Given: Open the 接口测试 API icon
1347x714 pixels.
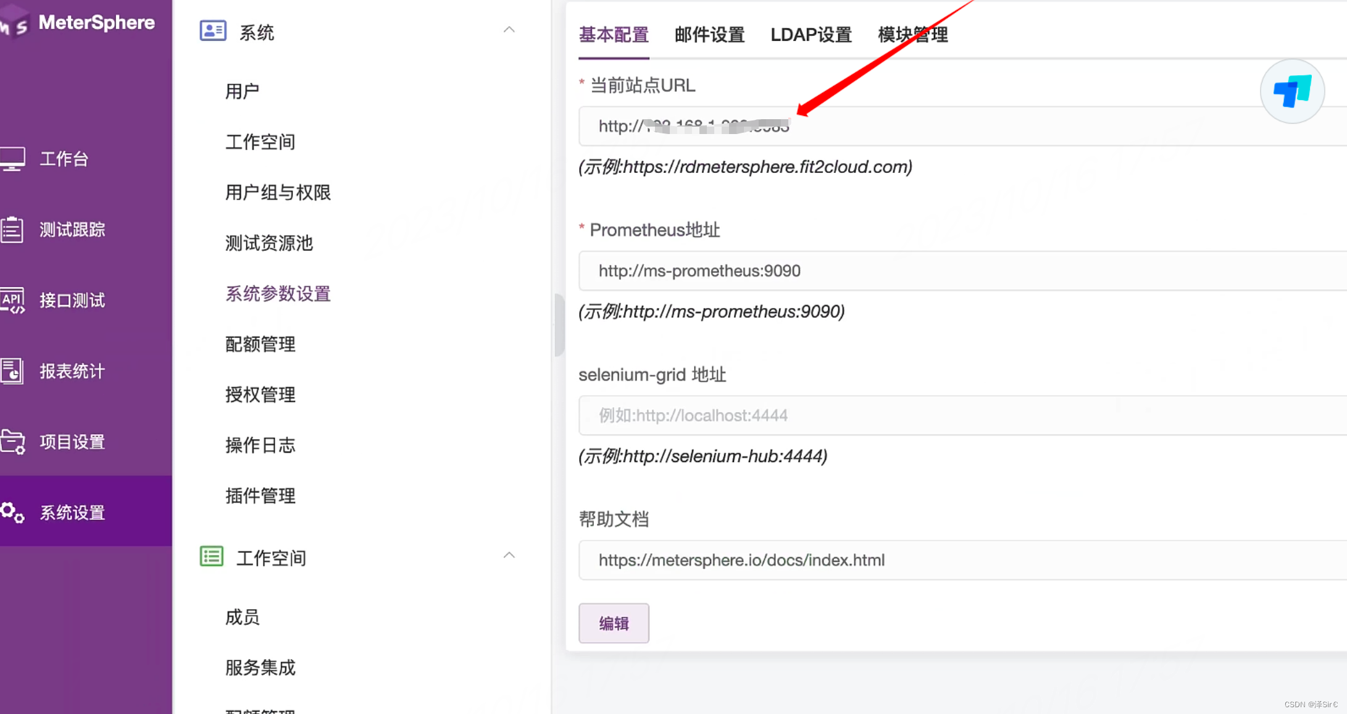Looking at the screenshot, I should tap(12, 300).
